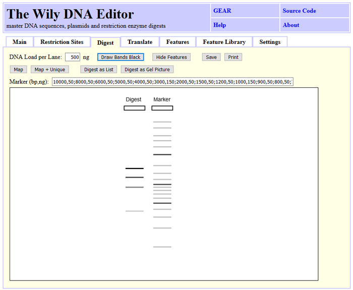Click the Draw Bands Black button

121,57
